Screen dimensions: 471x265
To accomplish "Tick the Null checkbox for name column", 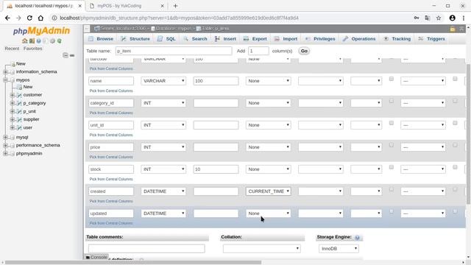I will click(x=391, y=79).
